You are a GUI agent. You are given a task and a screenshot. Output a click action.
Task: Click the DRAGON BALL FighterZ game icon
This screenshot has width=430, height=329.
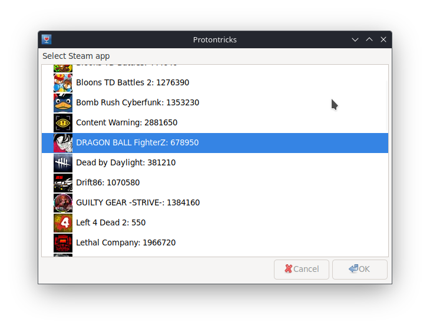(x=63, y=142)
